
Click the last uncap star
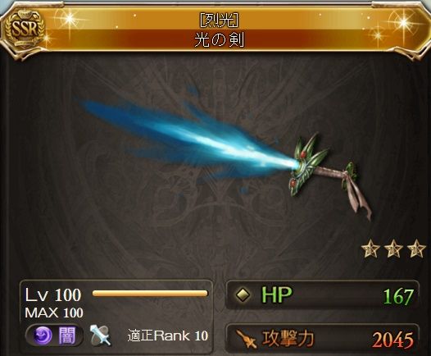[x=416, y=249]
